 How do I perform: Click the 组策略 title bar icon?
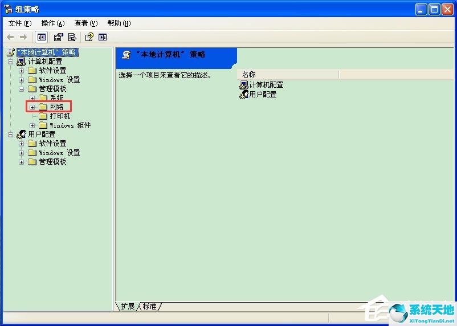click(x=8, y=9)
